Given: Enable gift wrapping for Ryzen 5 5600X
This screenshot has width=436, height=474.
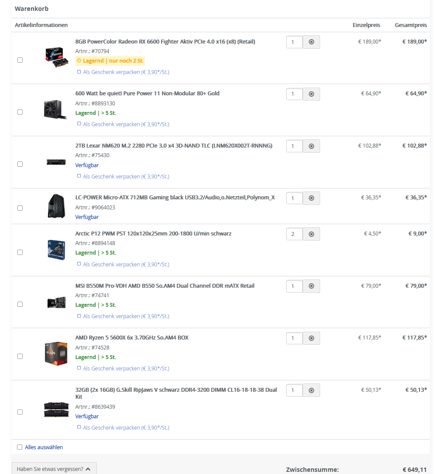Looking at the screenshot, I should tap(79, 368).
